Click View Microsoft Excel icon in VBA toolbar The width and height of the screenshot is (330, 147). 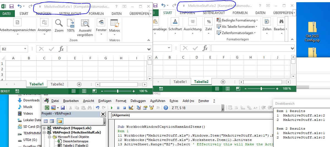click(x=47, y=108)
